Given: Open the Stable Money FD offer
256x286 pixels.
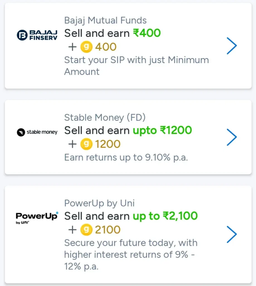Looking at the screenshot, I should point(232,137).
